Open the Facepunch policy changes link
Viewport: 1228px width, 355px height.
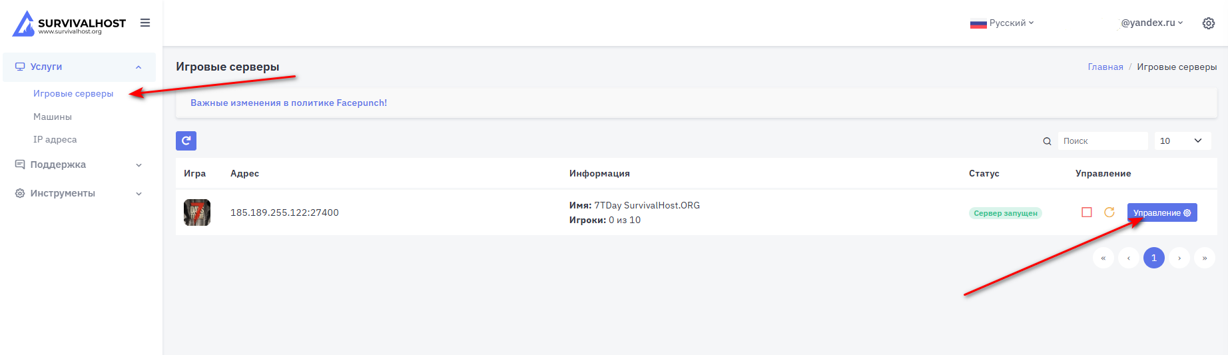(288, 103)
